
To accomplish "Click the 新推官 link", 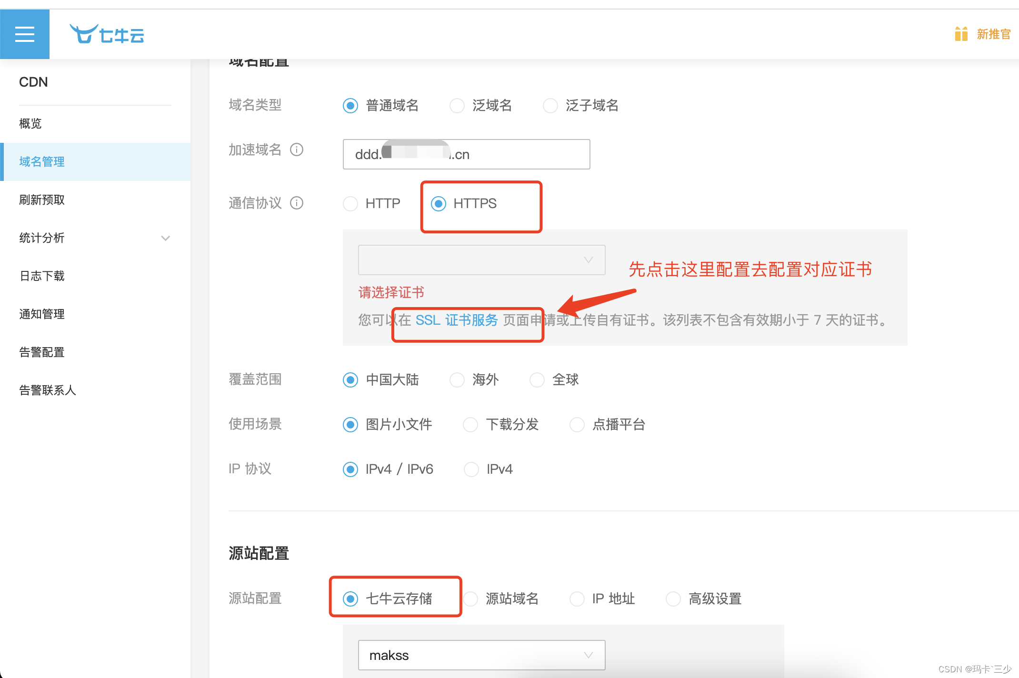I will [x=993, y=34].
